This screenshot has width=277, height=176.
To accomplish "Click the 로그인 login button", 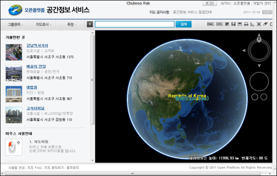I will coord(210,3).
